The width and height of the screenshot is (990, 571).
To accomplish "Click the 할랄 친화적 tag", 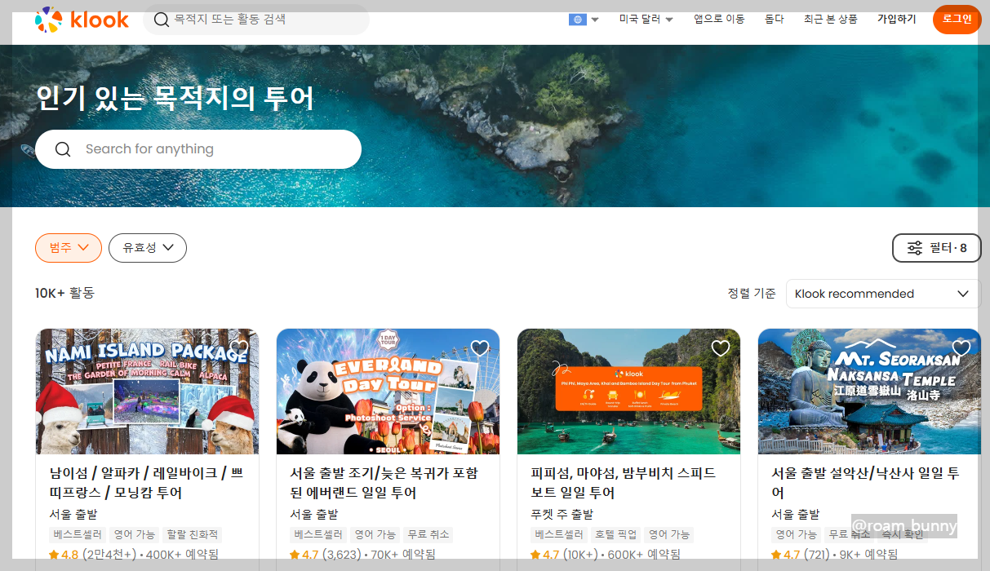I will (x=193, y=535).
